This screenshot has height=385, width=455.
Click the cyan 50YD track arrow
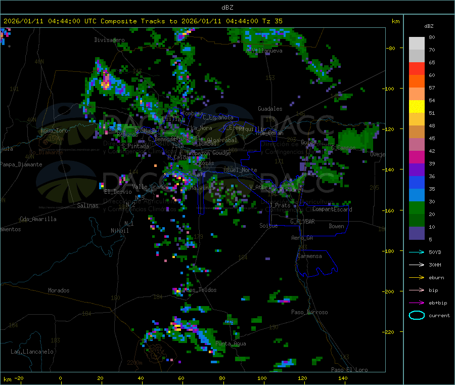pyautogui.click(x=417, y=252)
